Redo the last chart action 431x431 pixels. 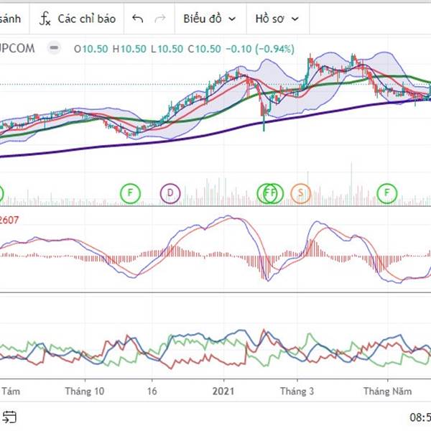coord(160,19)
